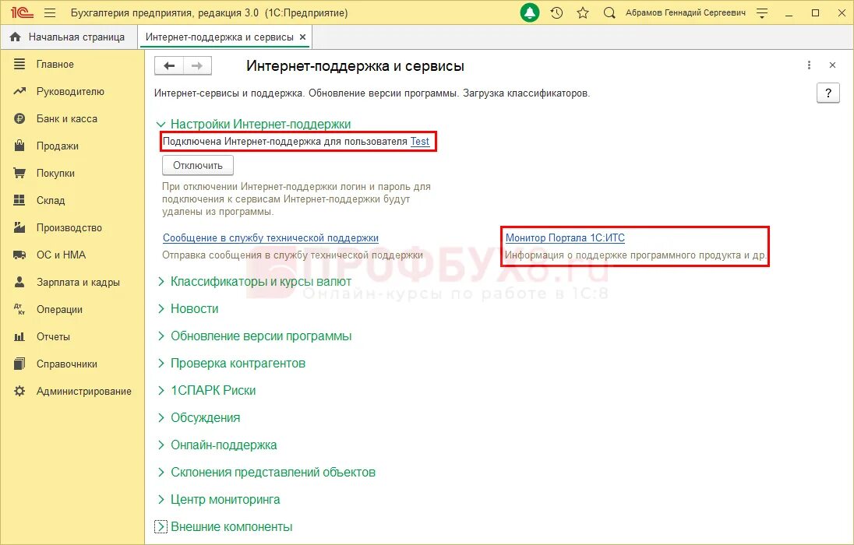
Task: Open Монитор Портала 1С:ИТС link
Action: pos(565,238)
